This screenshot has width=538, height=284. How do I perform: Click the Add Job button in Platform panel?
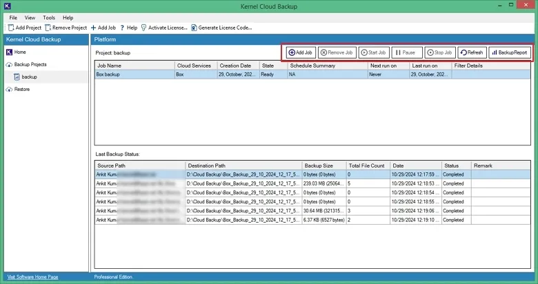301,52
